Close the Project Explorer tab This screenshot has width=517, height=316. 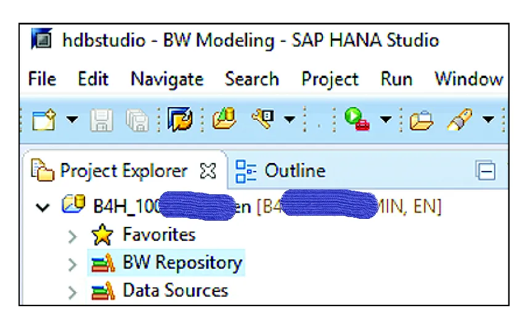tap(208, 171)
